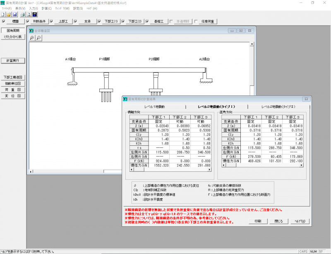Open the ウィンドウ(W) menu
Viewport: 331px width, 254px height.
coord(62,8)
